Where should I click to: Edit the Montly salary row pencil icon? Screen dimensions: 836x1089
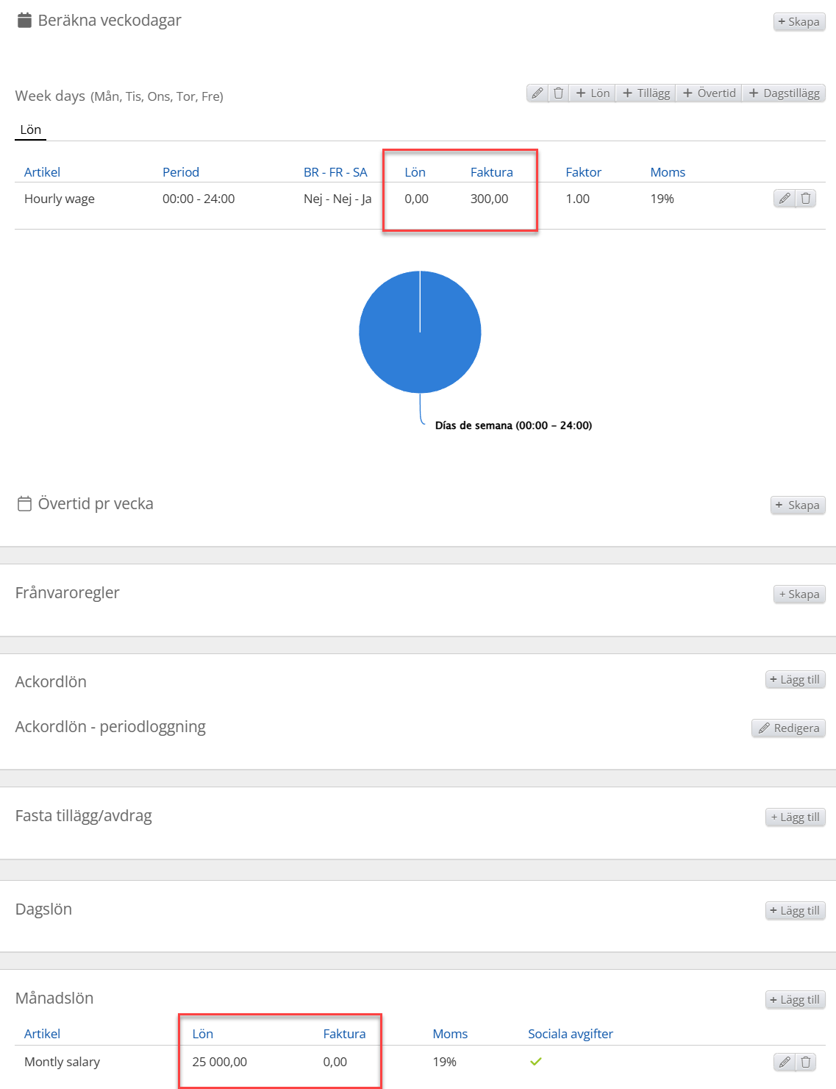click(x=785, y=1062)
